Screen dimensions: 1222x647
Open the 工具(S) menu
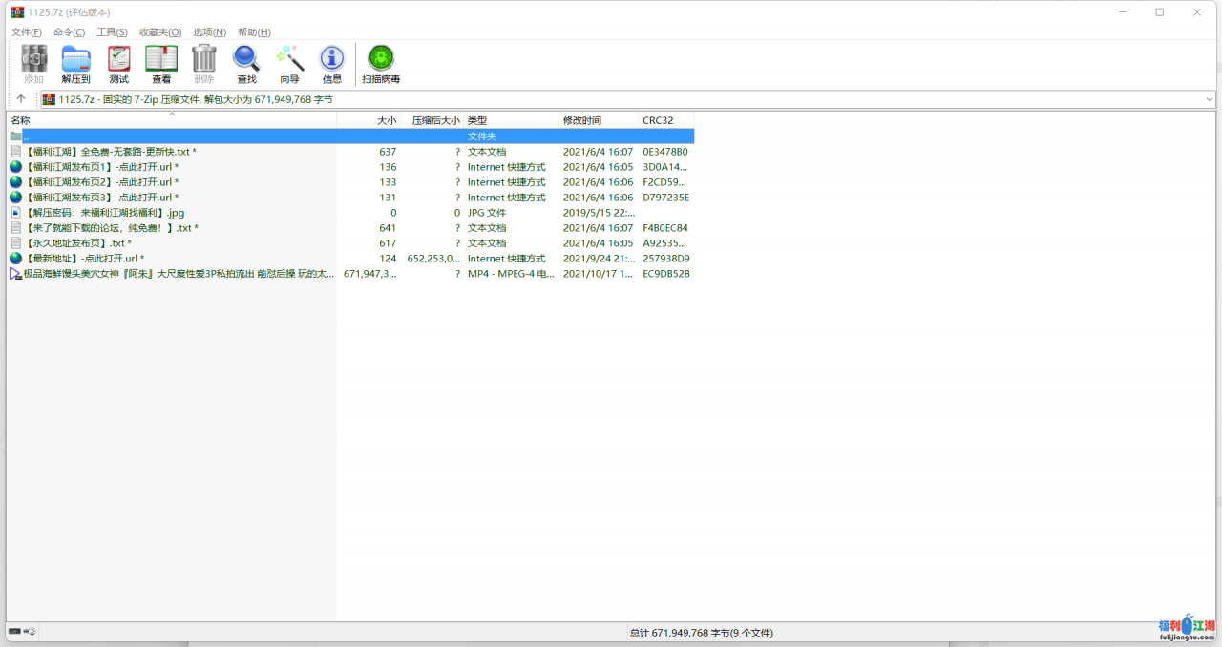point(112,32)
